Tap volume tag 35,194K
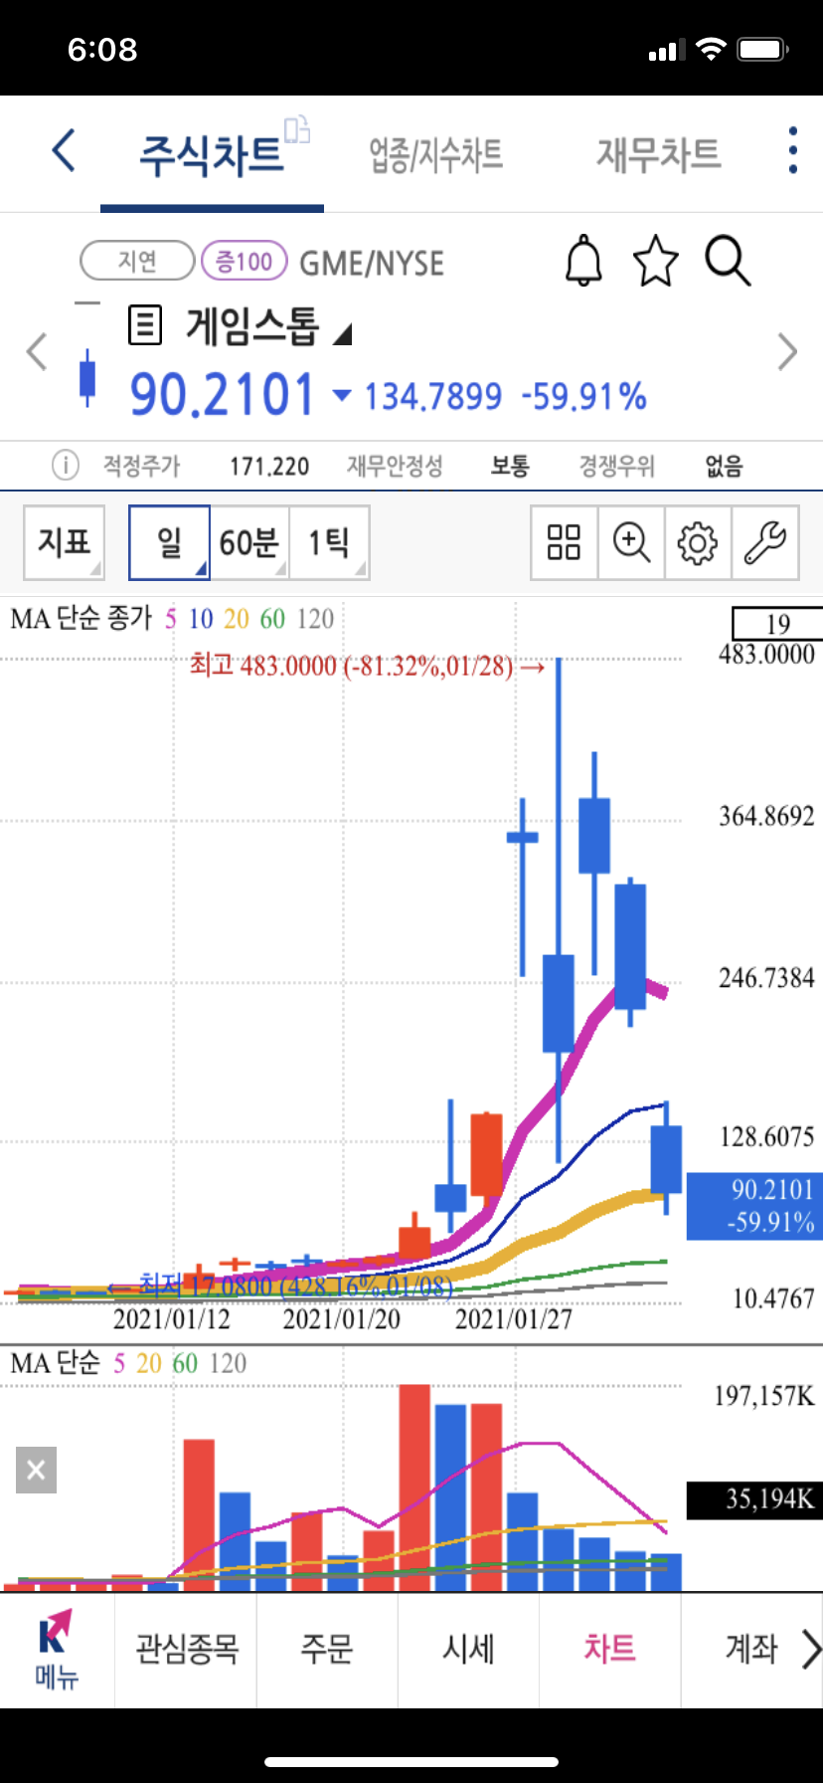The width and height of the screenshot is (823, 1783). tap(754, 1498)
